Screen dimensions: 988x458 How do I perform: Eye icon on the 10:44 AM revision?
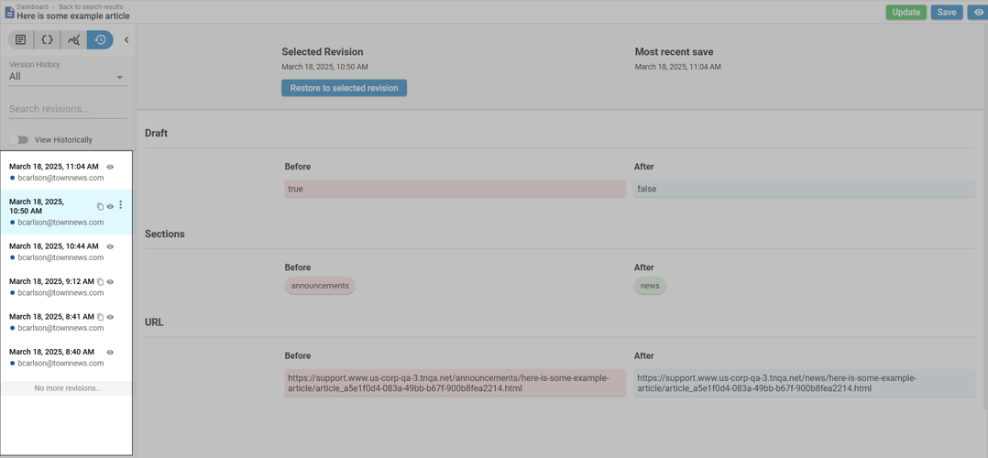pyautogui.click(x=110, y=246)
